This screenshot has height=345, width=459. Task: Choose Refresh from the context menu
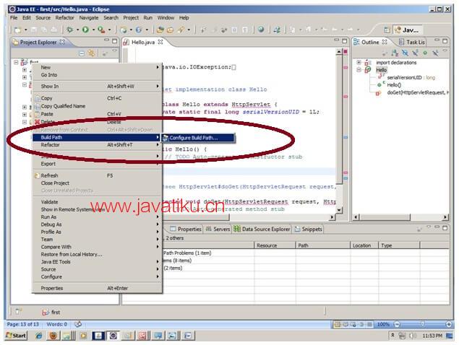[49, 175]
